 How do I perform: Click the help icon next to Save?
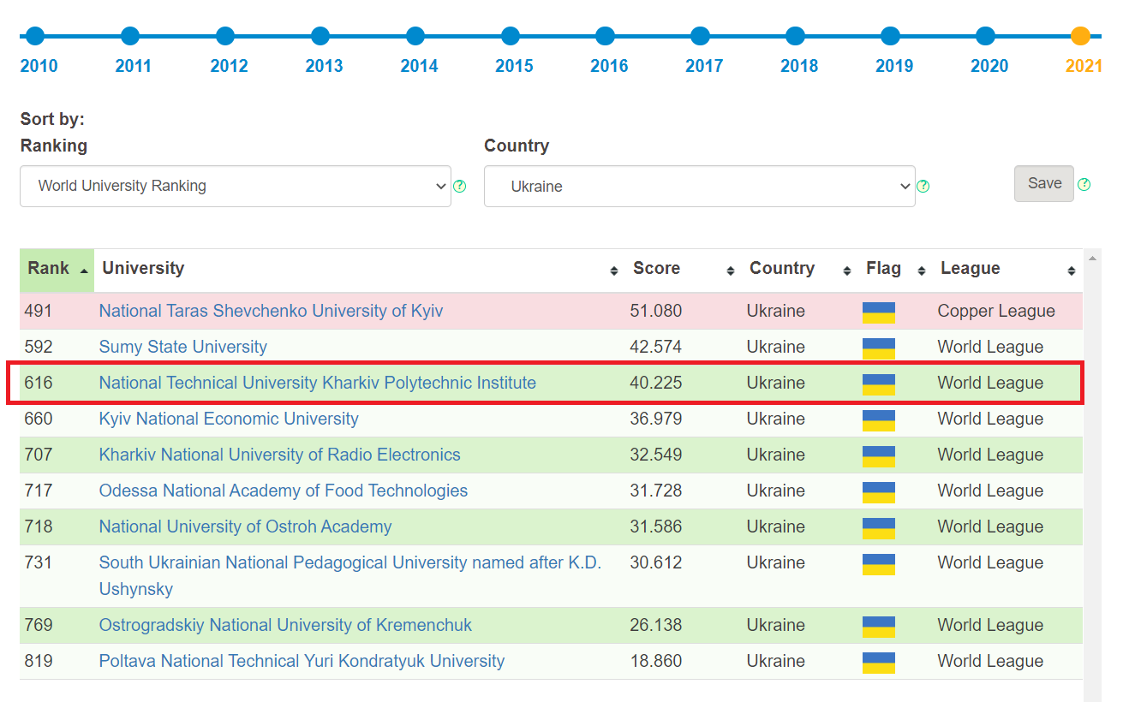click(x=1084, y=184)
